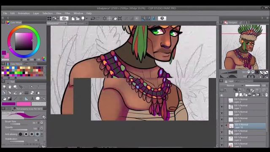Image resolution: width=270 pixels, height=152 pixels.
Task: Switch to the Color Wheel tab
Action: pyautogui.click(x=14, y=22)
